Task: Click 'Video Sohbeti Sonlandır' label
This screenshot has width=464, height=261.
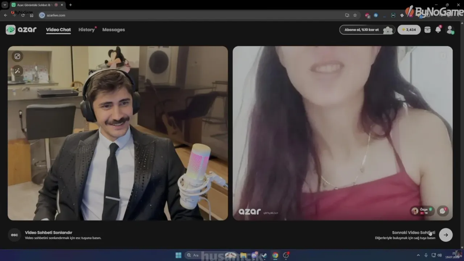Action: pyautogui.click(x=49, y=232)
